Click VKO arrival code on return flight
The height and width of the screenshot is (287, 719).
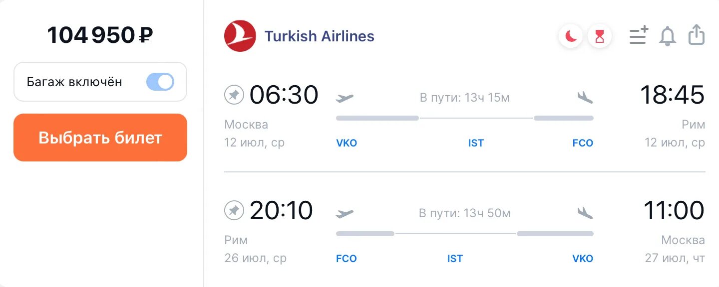(583, 259)
